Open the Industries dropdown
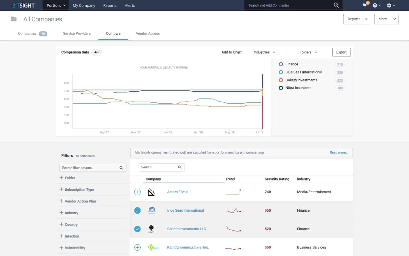This screenshot has width=409, height=256. (x=264, y=52)
